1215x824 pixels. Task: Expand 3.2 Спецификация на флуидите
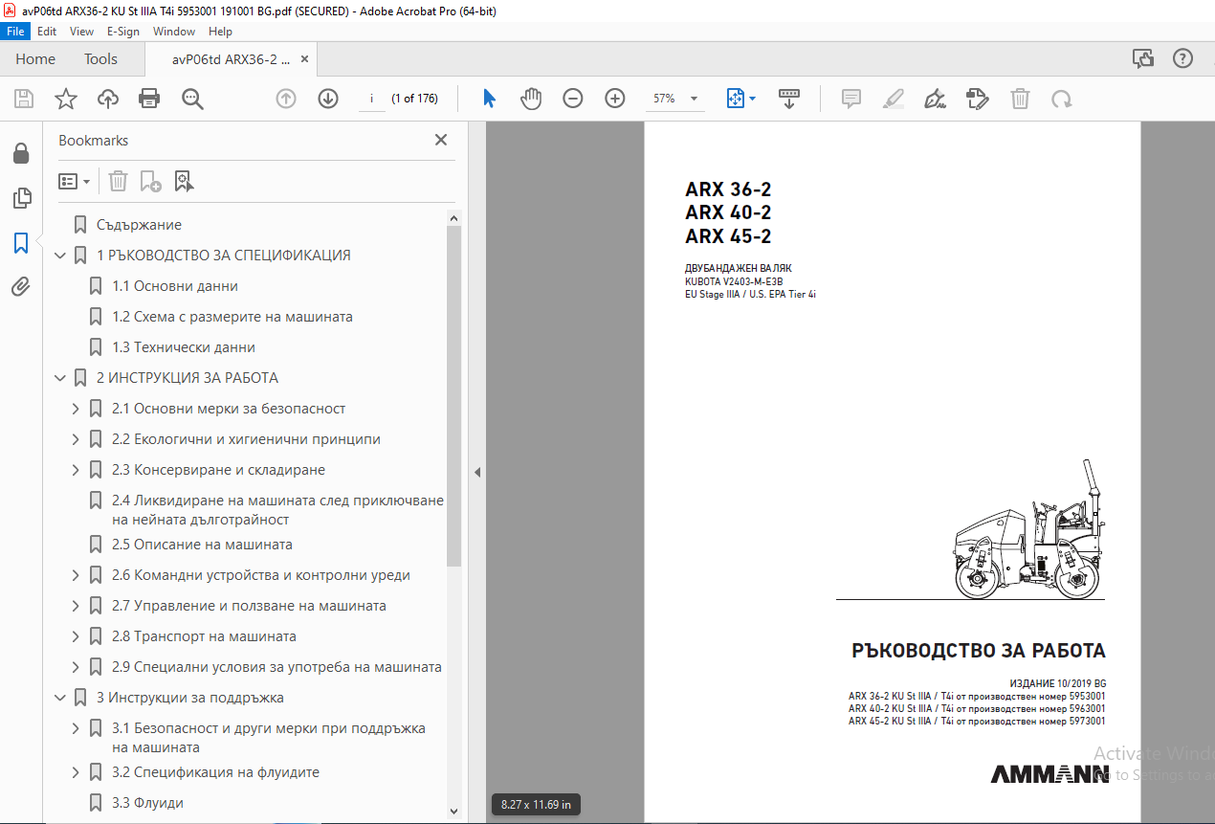[76, 772]
